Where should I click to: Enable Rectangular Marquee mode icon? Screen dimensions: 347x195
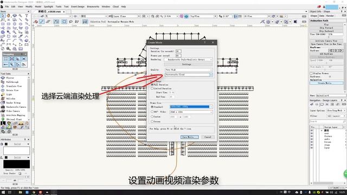(64, 22)
